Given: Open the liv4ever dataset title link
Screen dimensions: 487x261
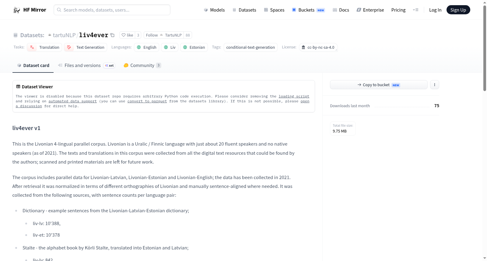Looking at the screenshot, I should point(94,35).
